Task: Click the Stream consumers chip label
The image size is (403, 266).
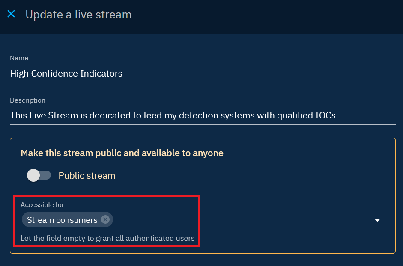Action: tap(62, 220)
